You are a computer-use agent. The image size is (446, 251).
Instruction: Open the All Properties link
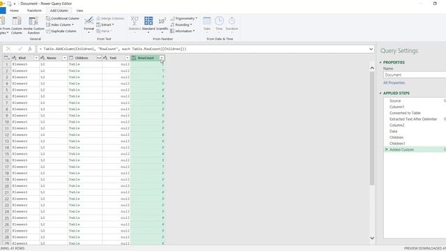pyautogui.click(x=394, y=83)
